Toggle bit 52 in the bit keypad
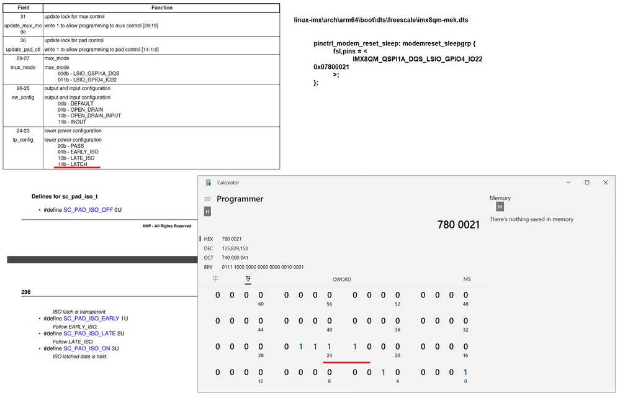 397,295
